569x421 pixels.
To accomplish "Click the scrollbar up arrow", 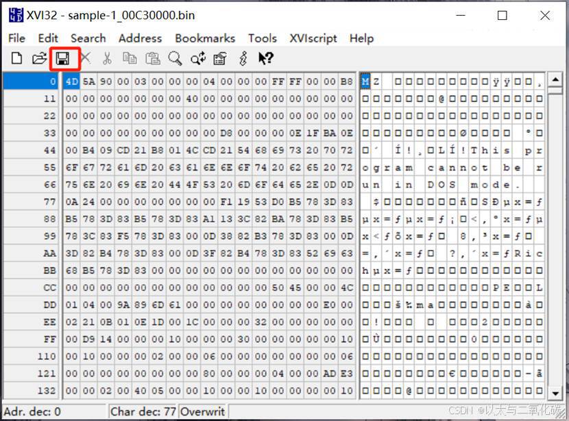I will pos(555,79).
